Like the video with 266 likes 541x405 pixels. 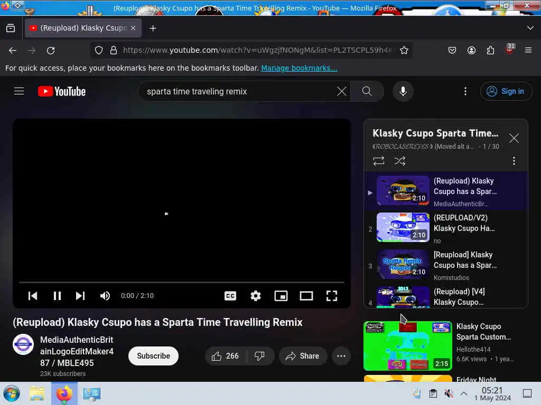(226, 356)
